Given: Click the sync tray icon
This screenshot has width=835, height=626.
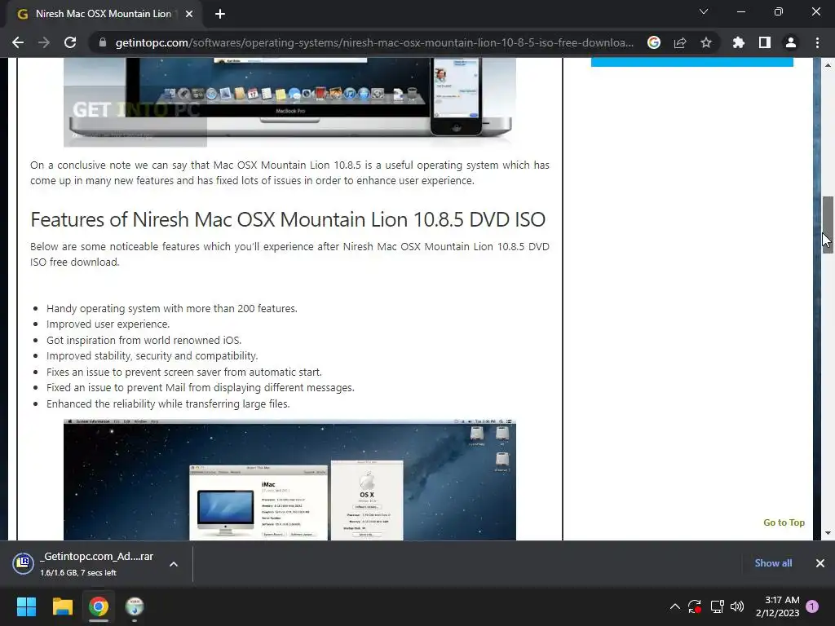Looking at the screenshot, I should [695, 606].
